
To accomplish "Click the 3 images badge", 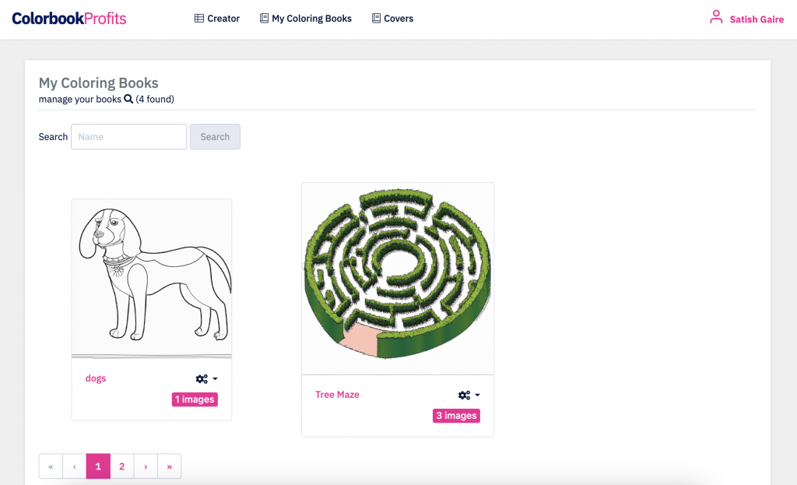I will (456, 416).
